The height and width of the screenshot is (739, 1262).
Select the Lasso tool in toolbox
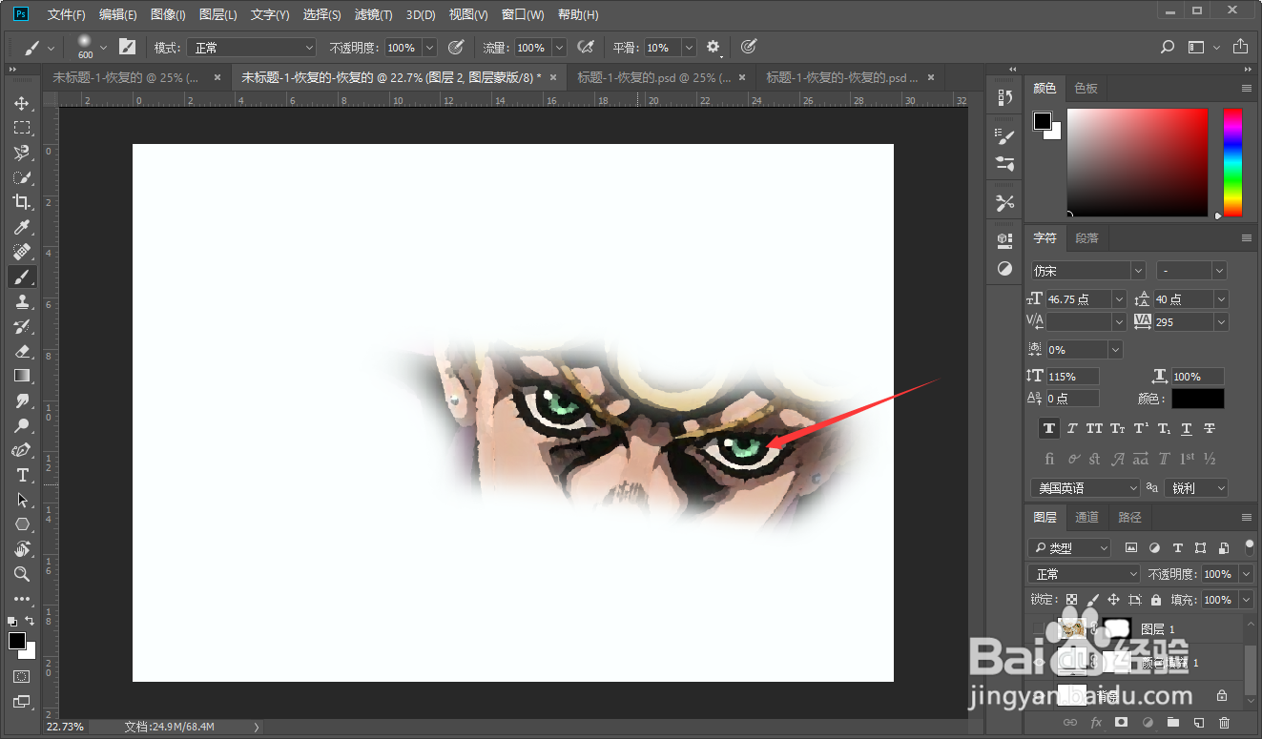[21, 153]
